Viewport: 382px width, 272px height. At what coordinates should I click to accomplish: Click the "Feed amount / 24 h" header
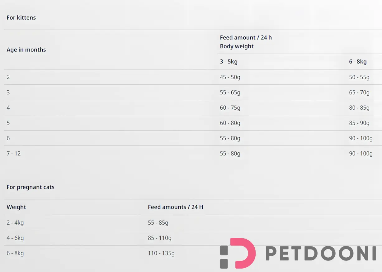coord(246,38)
